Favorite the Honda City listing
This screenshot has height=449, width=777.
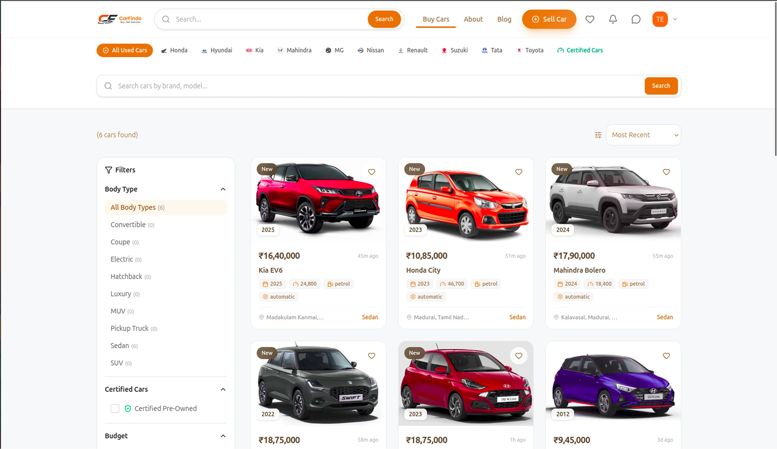519,172
